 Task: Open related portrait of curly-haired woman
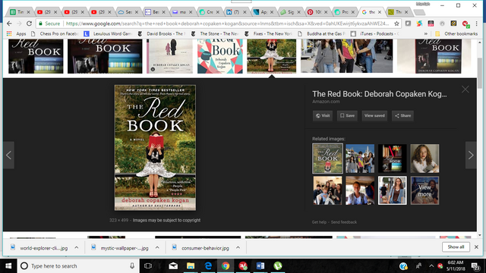(x=424, y=158)
